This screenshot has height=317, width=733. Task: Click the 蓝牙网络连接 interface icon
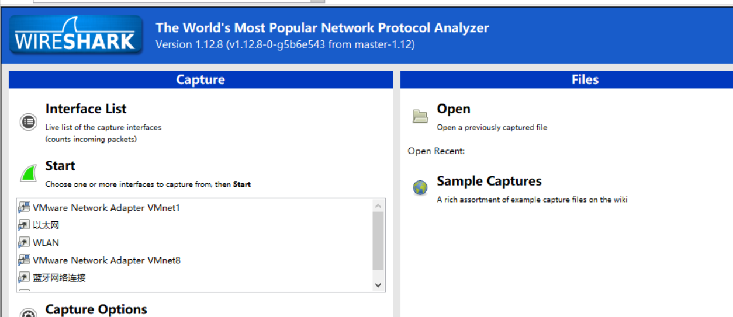(x=24, y=277)
